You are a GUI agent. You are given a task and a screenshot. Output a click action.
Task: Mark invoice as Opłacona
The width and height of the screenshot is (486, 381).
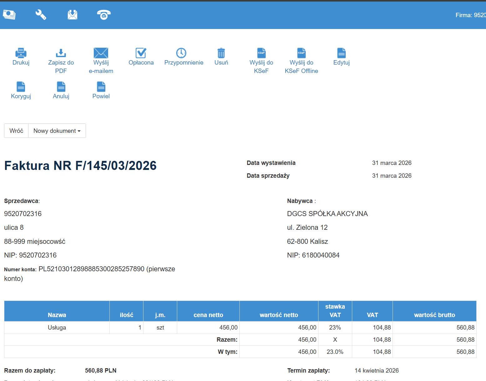[x=141, y=53]
